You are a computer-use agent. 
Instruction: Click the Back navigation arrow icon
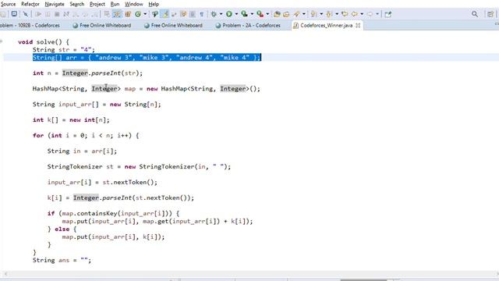coord(354,14)
